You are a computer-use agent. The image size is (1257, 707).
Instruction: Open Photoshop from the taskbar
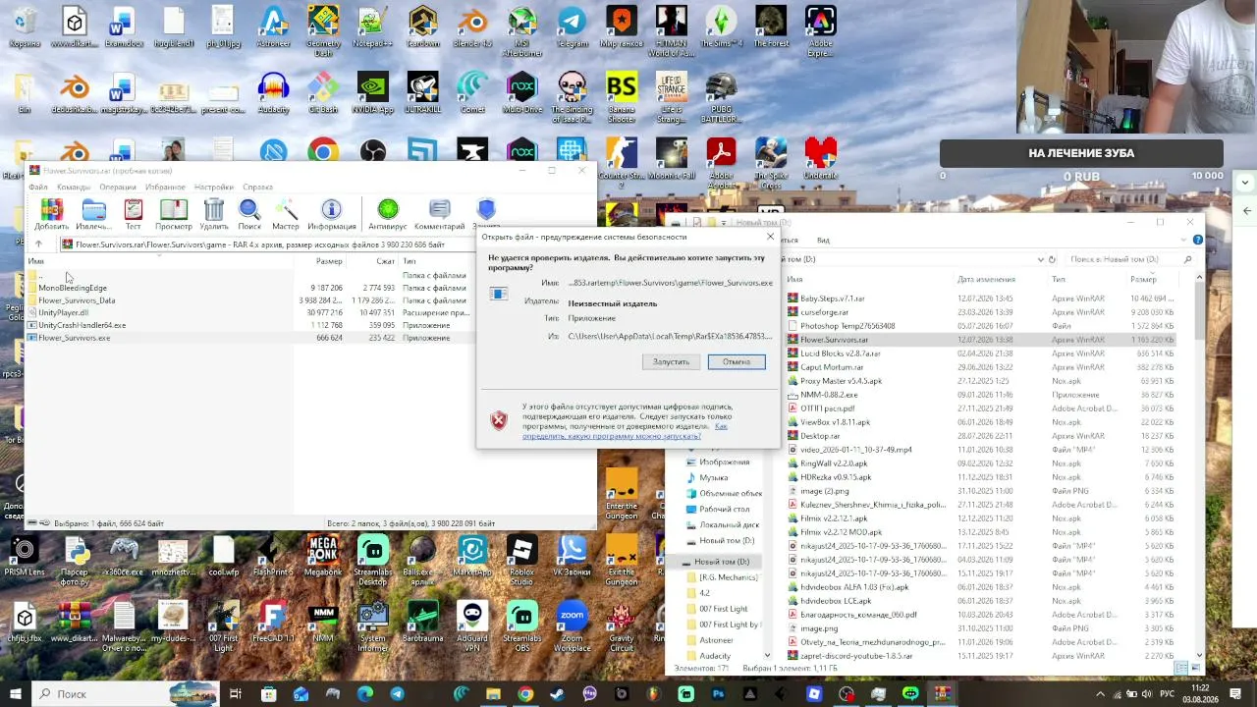[x=719, y=694]
